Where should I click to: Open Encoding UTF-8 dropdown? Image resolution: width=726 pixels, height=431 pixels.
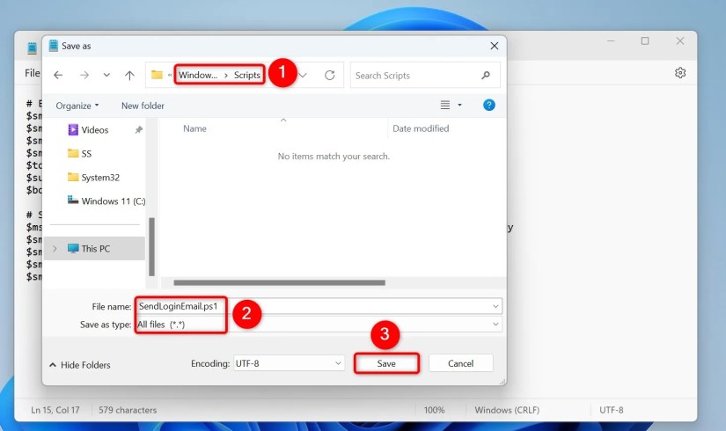click(289, 363)
